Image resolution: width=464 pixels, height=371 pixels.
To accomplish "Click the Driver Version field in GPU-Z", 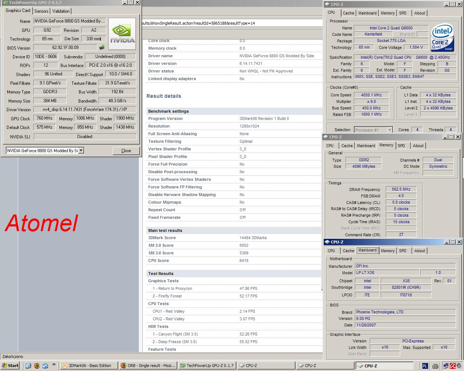I will (85, 109).
